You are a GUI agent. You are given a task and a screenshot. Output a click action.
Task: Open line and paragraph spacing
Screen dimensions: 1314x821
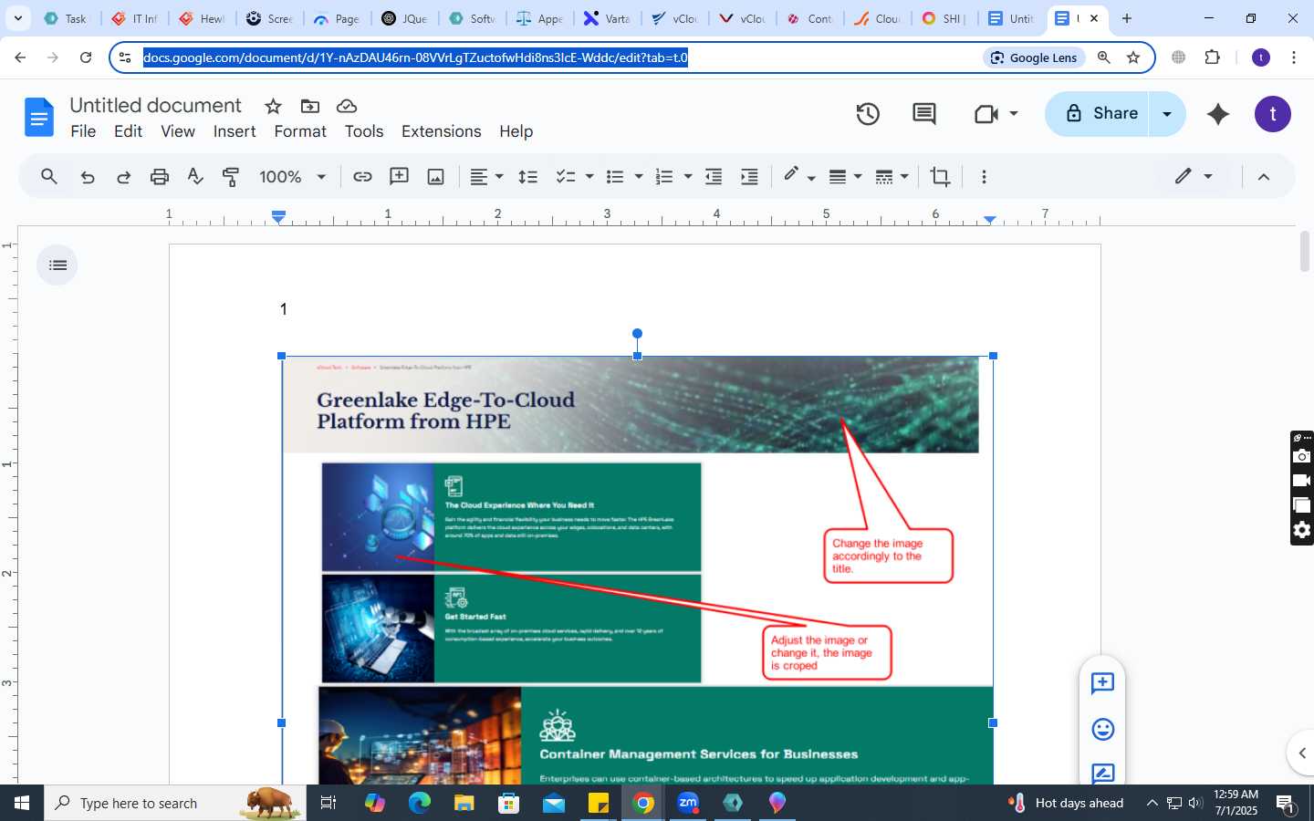(528, 177)
